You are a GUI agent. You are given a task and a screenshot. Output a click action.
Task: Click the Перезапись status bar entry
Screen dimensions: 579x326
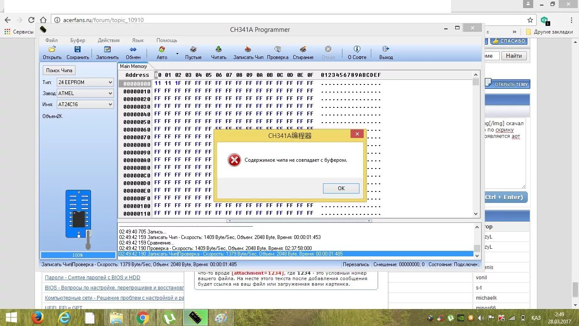356,264
